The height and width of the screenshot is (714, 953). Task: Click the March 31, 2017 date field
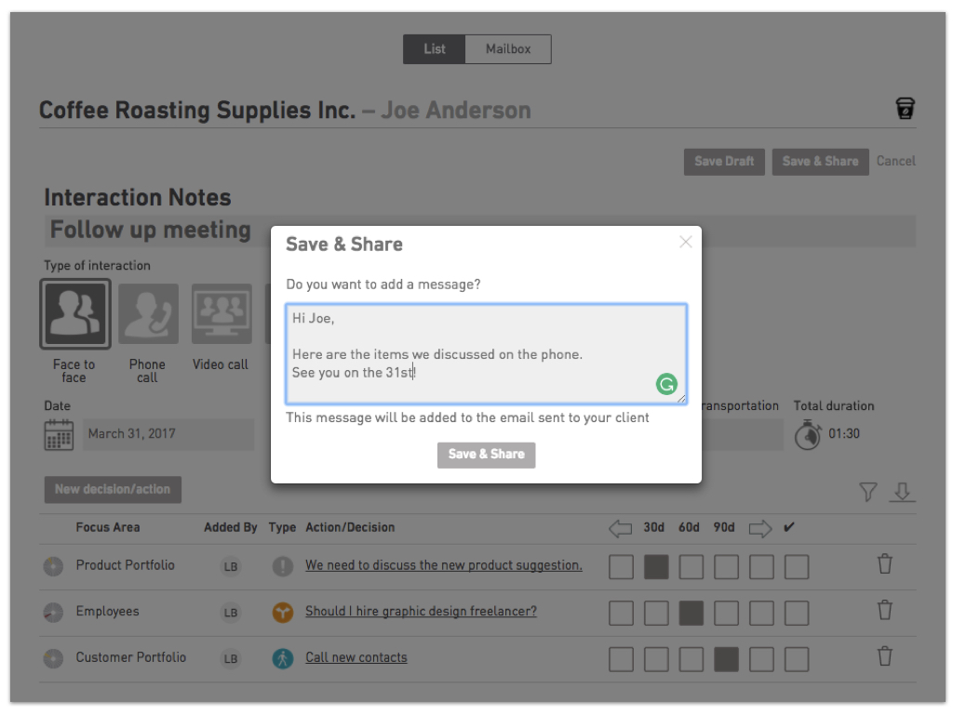coord(168,434)
